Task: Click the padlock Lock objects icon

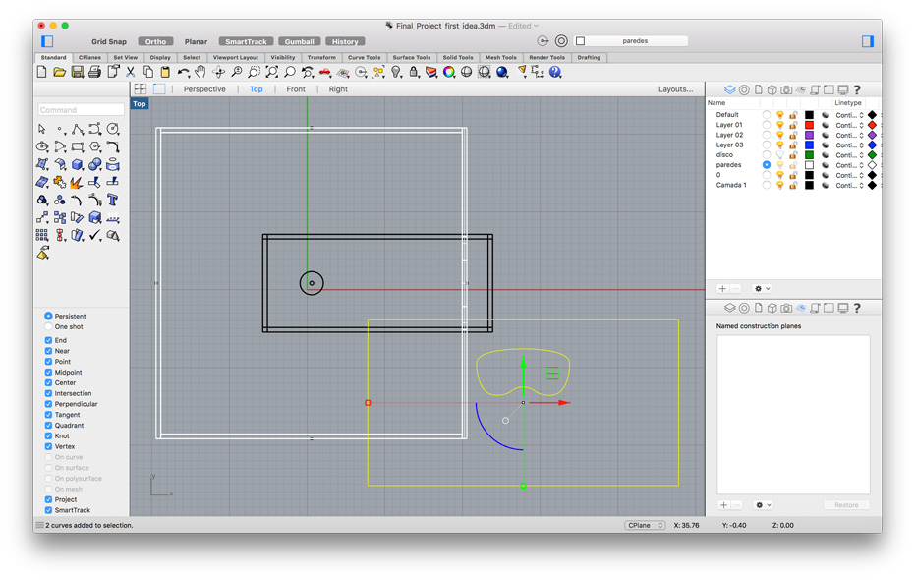Action: [x=414, y=72]
